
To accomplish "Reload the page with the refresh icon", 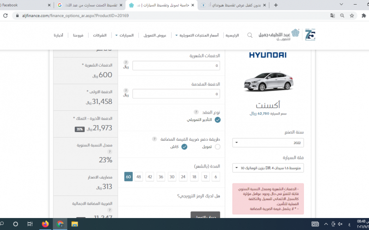I will (5, 16).
